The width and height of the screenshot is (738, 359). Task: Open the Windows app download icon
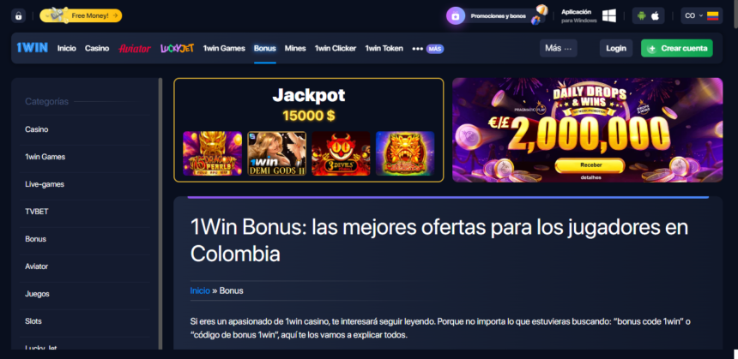609,15
